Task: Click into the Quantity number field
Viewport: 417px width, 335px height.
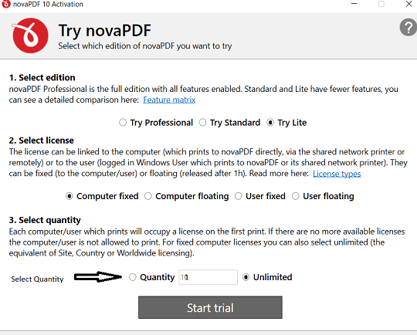Action: coord(208,277)
